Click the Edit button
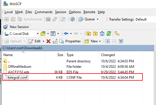This screenshot has width=156, height=105. [34, 41]
